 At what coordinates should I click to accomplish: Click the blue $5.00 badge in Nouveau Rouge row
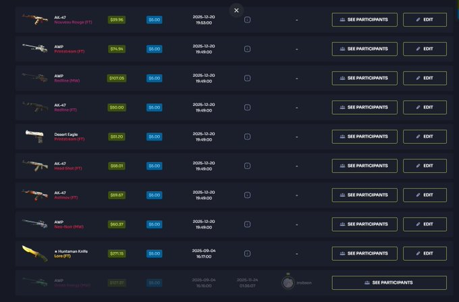155,20
